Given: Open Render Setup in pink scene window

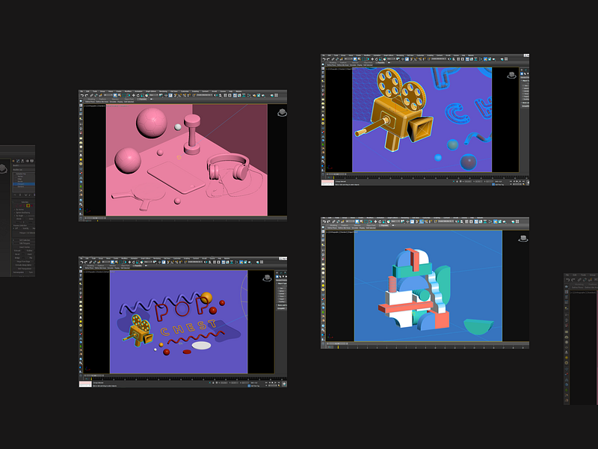Looking at the screenshot, I should [254, 96].
